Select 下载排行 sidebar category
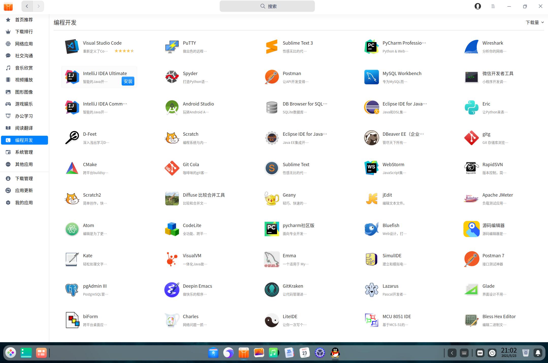Image resolution: width=548 pixels, height=363 pixels. 25,32
